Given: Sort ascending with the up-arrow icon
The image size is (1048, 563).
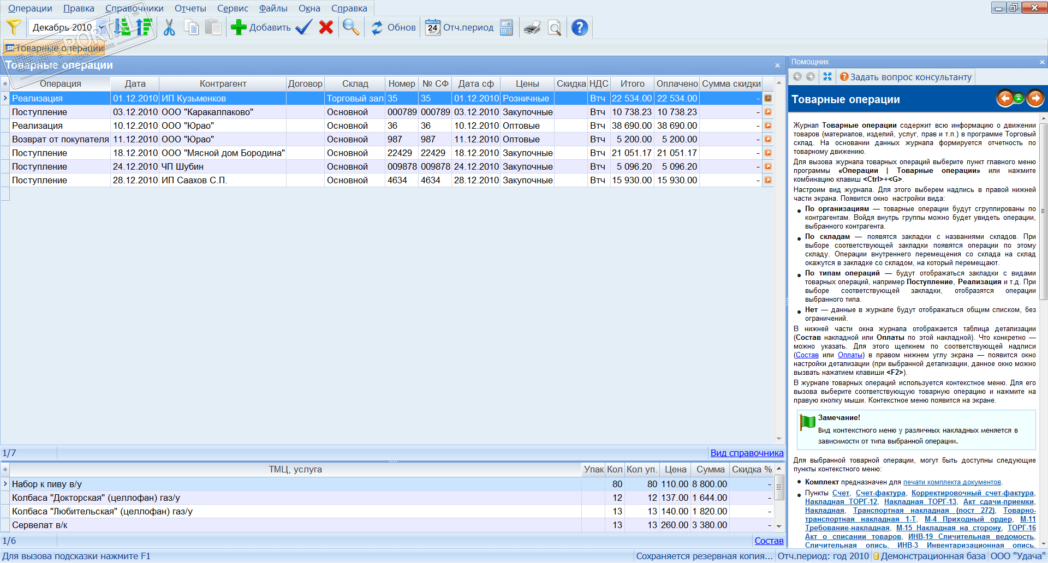Looking at the screenshot, I should click(x=144, y=27).
